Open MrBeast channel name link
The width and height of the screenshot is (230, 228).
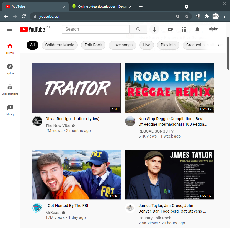53,213
